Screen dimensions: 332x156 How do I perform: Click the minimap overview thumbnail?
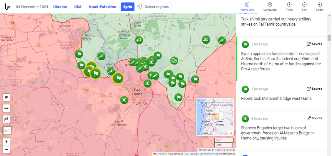point(215,117)
